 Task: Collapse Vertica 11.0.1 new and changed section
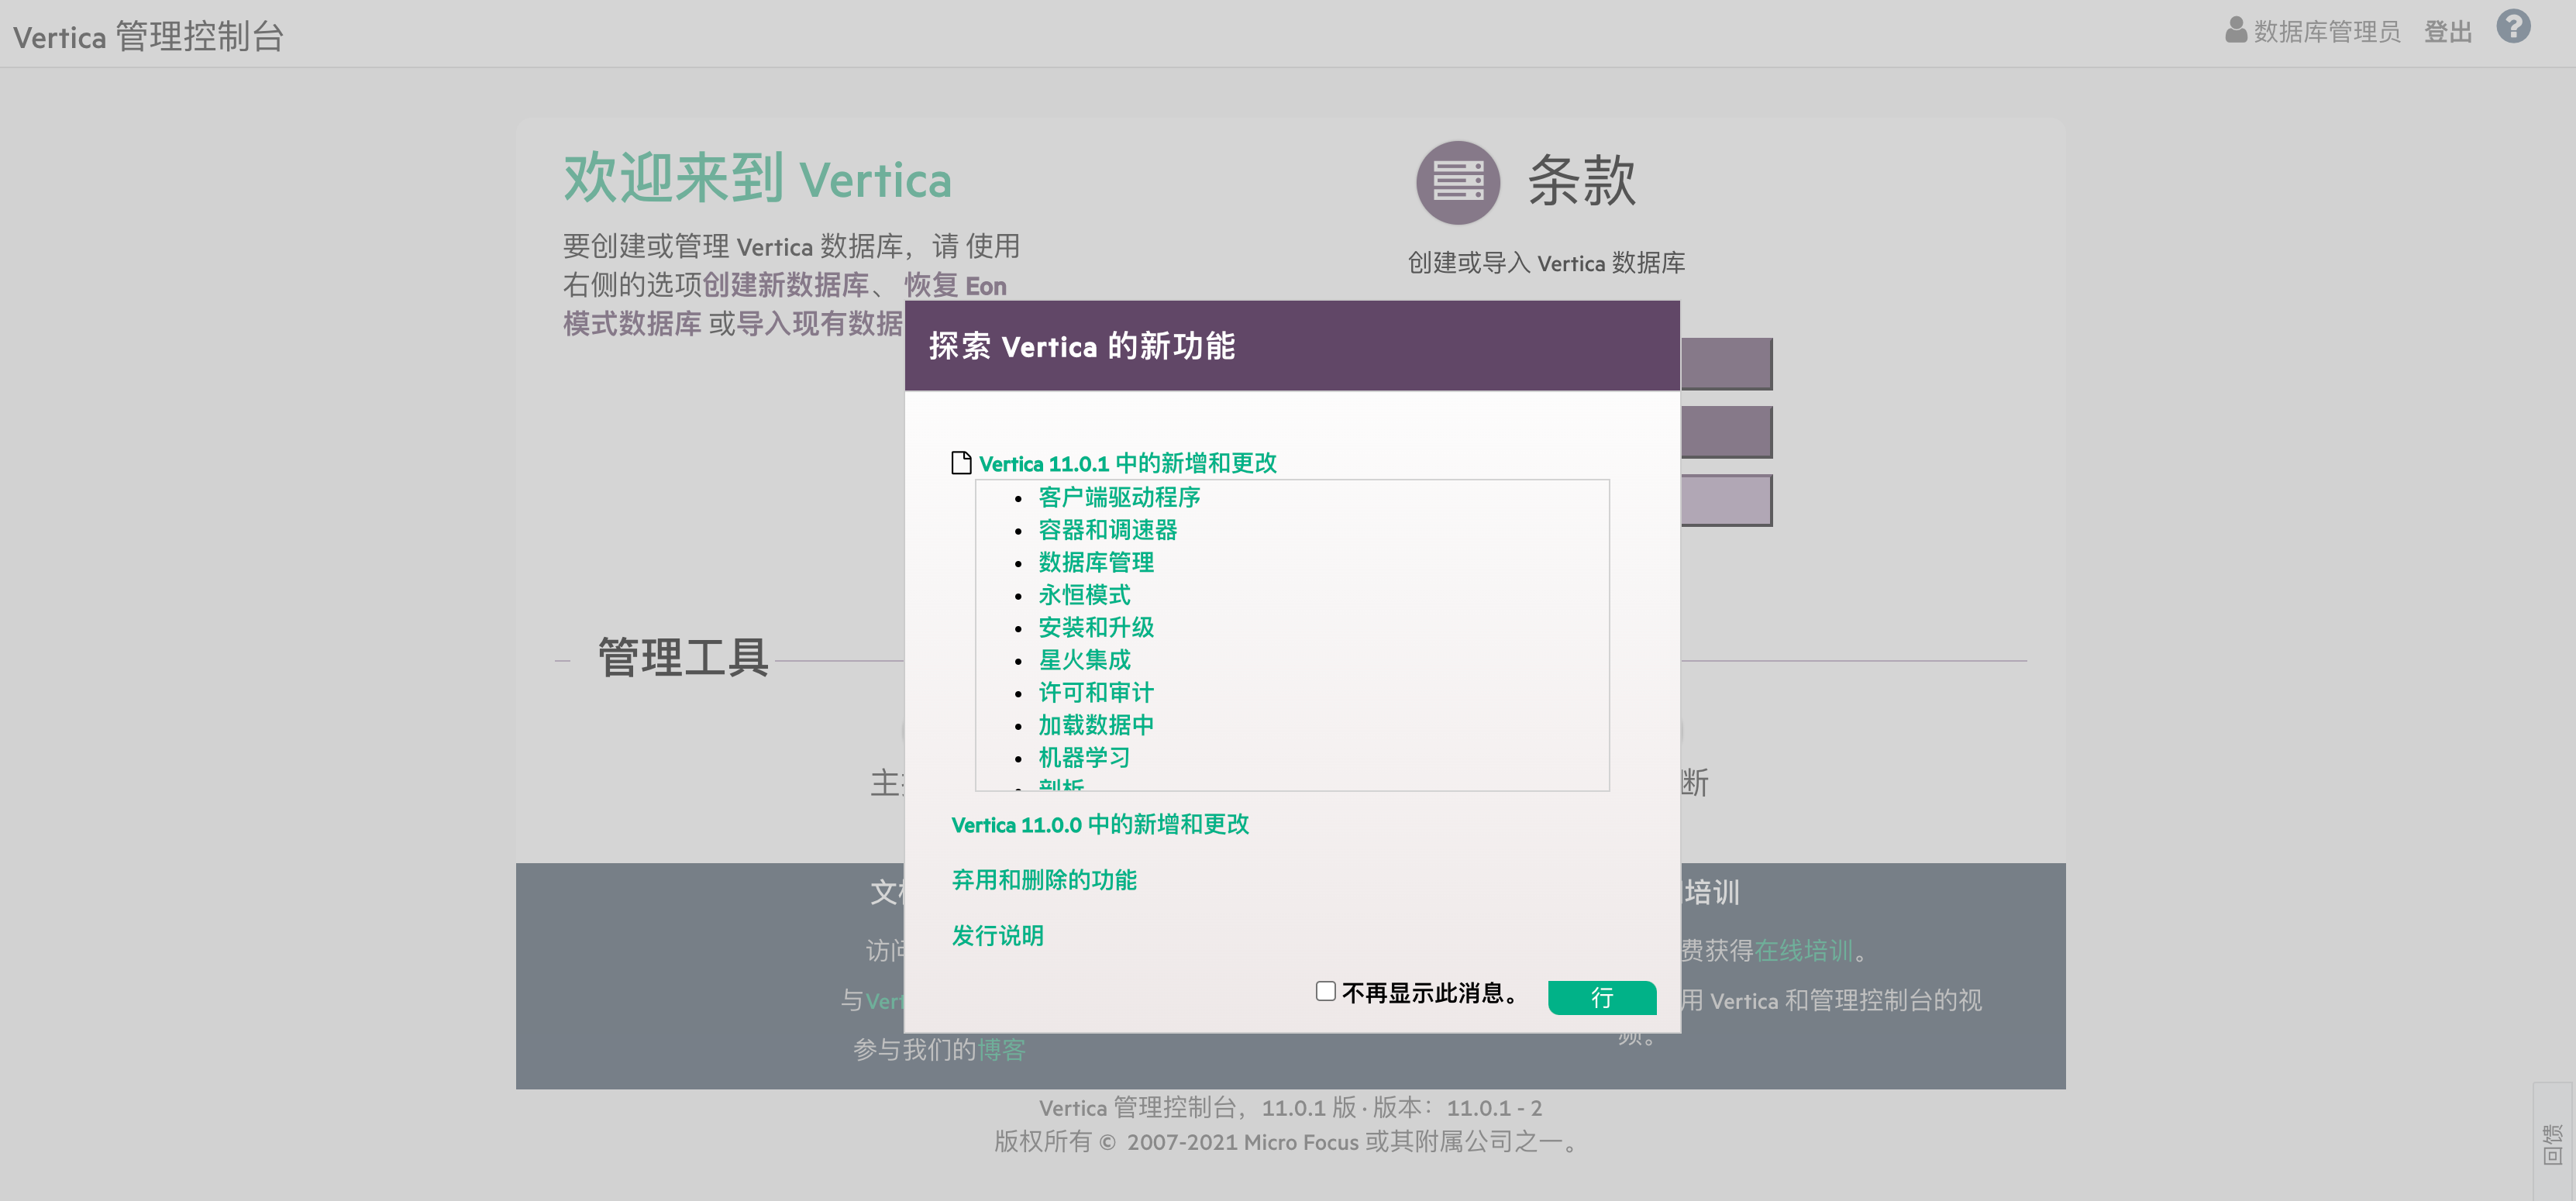[1127, 463]
